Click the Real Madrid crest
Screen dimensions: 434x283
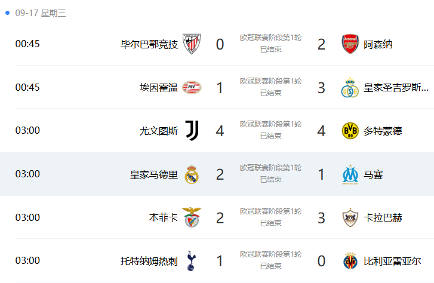tap(192, 174)
